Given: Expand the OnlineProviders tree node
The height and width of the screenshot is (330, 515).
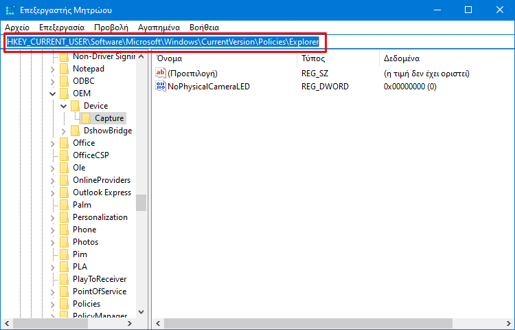Looking at the screenshot, I should (53, 180).
